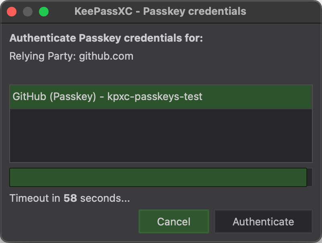Image resolution: width=322 pixels, height=243 pixels.
Task: Click the Authenticate Passkey credentials for heading
Action: point(106,38)
